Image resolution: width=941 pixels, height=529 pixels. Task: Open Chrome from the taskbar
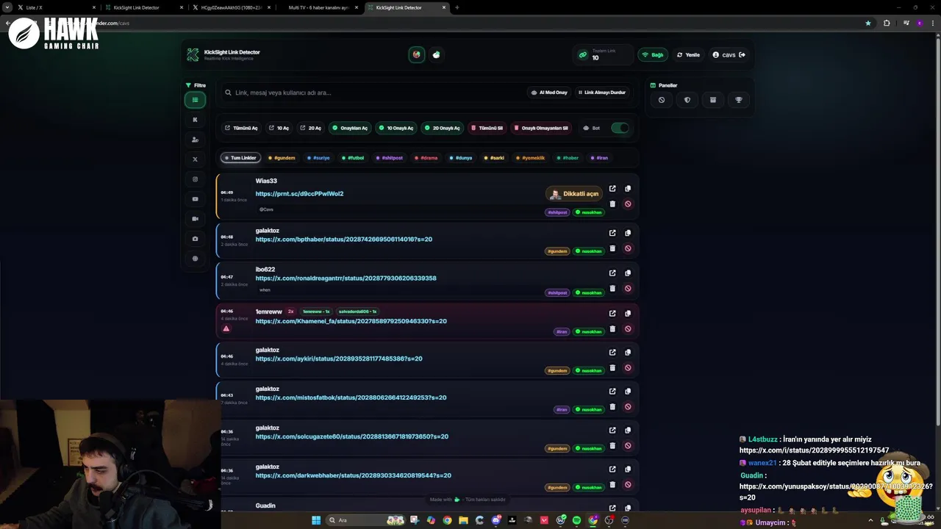pos(447,520)
